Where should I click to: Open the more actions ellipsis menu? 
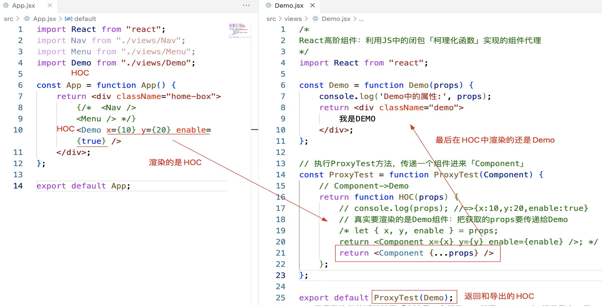click(x=246, y=5)
